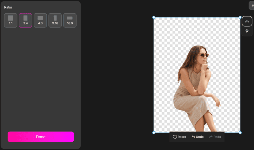Viewport: 254px width, 150px height.
Task: Select the 3:4 portrait ratio option
Action: (x=25, y=20)
